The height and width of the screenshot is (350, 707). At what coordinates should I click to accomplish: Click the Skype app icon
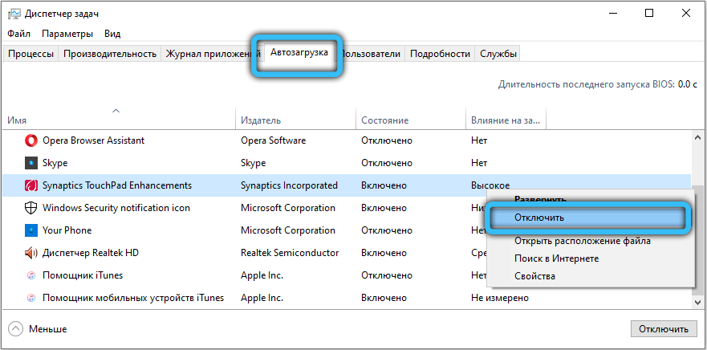click(x=31, y=163)
